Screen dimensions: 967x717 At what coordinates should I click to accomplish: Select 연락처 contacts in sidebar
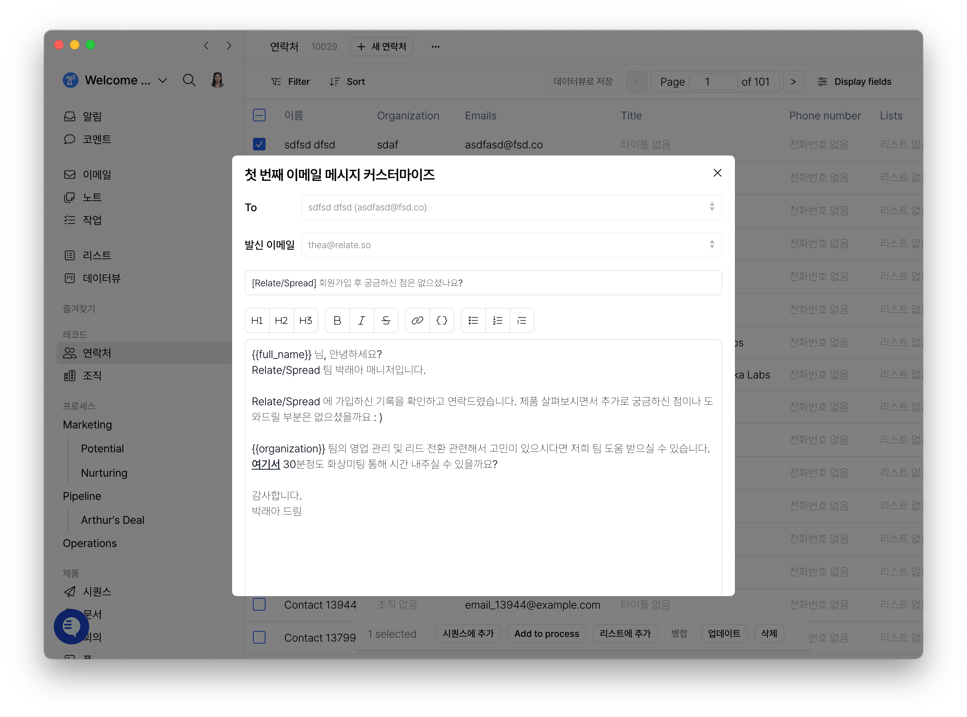tap(144, 353)
